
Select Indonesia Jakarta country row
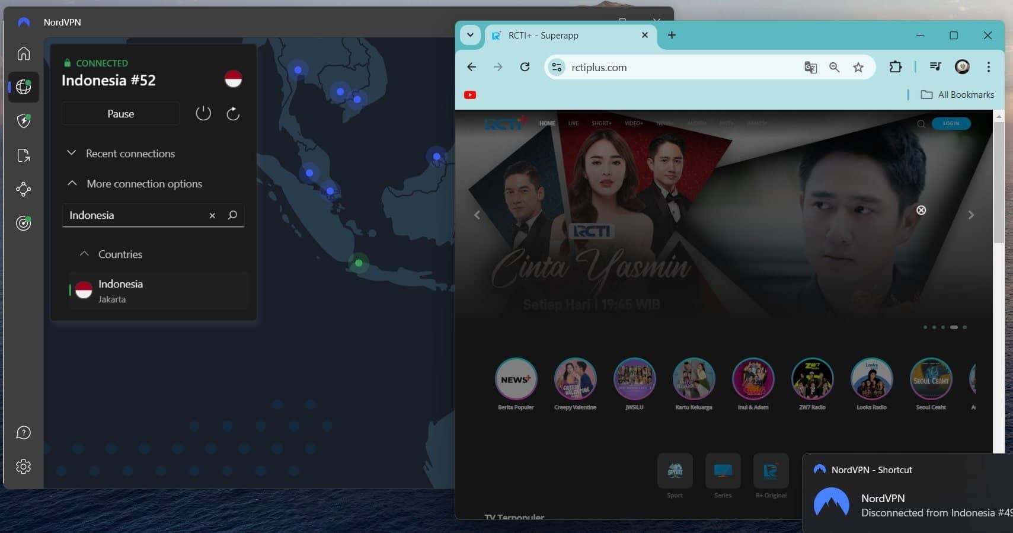(158, 291)
